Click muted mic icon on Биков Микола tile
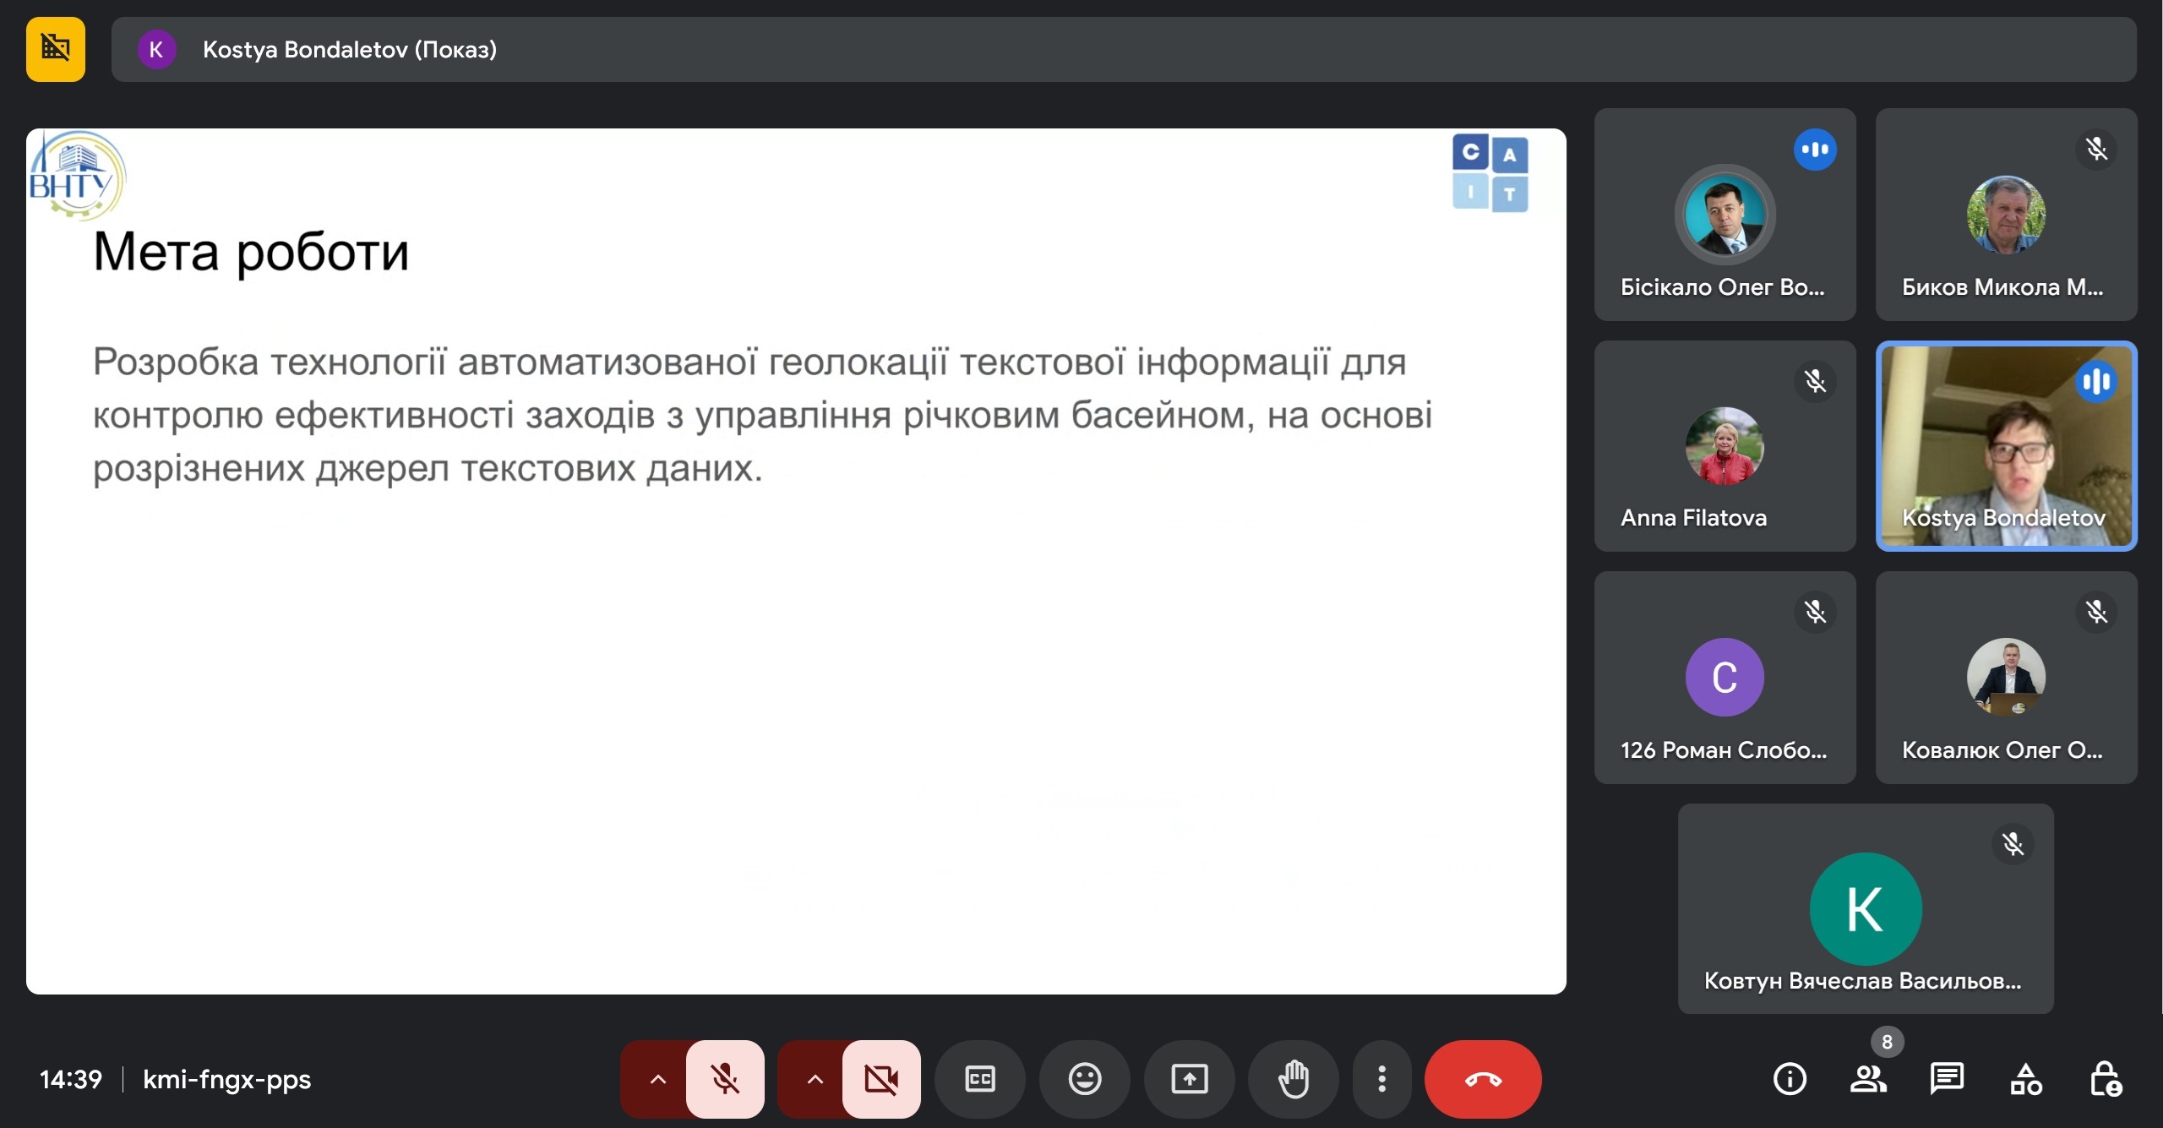Viewport: 2163px width, 1128px height. tap(2096, 150)
